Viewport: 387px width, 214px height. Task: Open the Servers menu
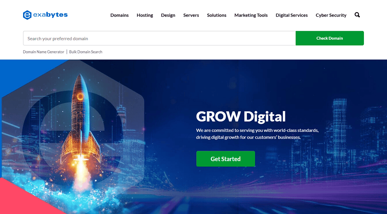tap(191, 15)
